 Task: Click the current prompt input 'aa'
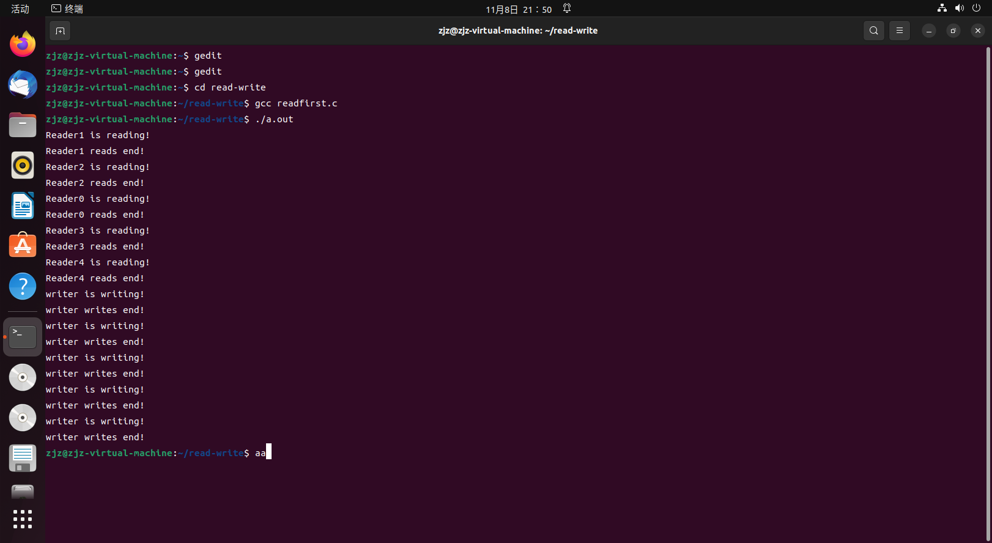pyautogui.click(x=261, y=453)
